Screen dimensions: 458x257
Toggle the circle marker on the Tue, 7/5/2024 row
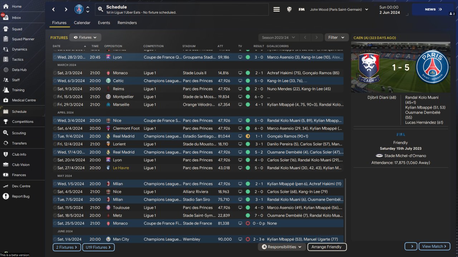point(55,200)
